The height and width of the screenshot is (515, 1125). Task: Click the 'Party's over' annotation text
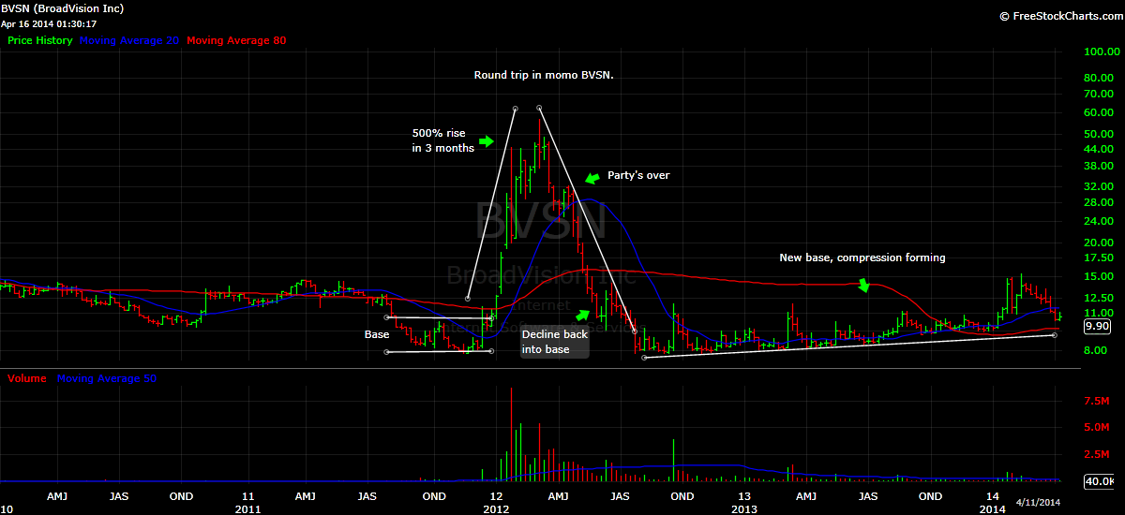(x=638, y=175)
